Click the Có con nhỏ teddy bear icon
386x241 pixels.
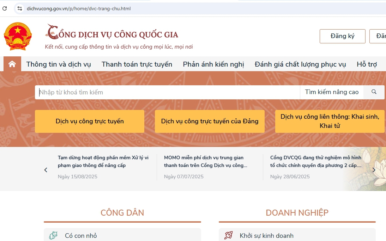coord(53,235)
